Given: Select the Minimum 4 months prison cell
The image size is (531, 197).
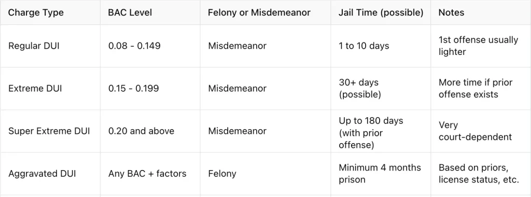Looking at the screenshot, I should pyautogui.click(x=380, y=174).
